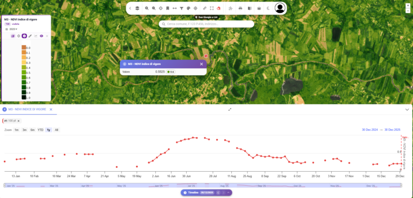Set chart zoom to All
Image resolution: width=413 pixels, height=198 pixels.
56,130
